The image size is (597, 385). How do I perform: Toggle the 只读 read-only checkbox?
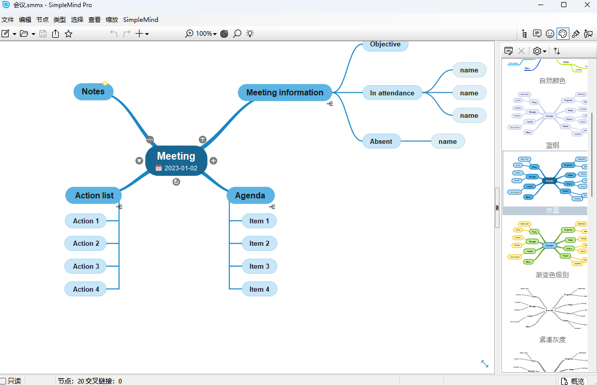[4, 380]
